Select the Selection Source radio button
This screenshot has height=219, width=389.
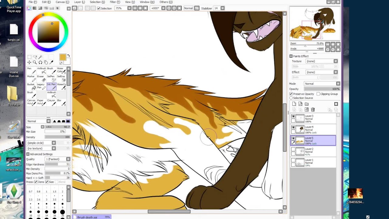pyautogui.click(x=291, y=98)
